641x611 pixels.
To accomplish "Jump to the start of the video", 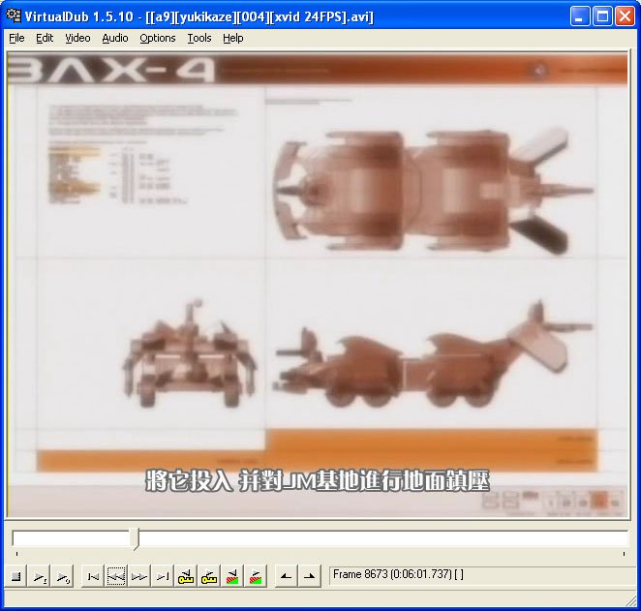I will [93, 576].
